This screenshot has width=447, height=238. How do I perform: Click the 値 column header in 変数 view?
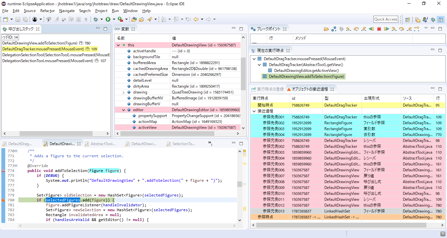pyautogui.click(x=205, y=38)
